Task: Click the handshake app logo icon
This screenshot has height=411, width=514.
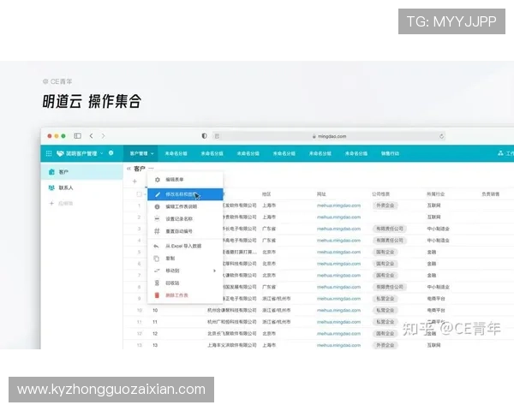Action: tap(60, 153)
